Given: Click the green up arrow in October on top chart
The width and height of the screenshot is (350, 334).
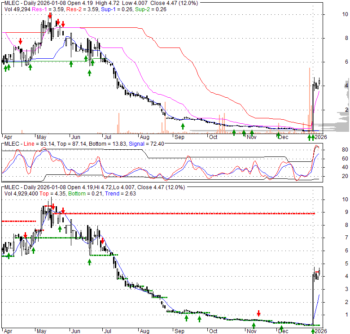Looking at the screenshot, I should pyautogui.click(x=234, y=133).
